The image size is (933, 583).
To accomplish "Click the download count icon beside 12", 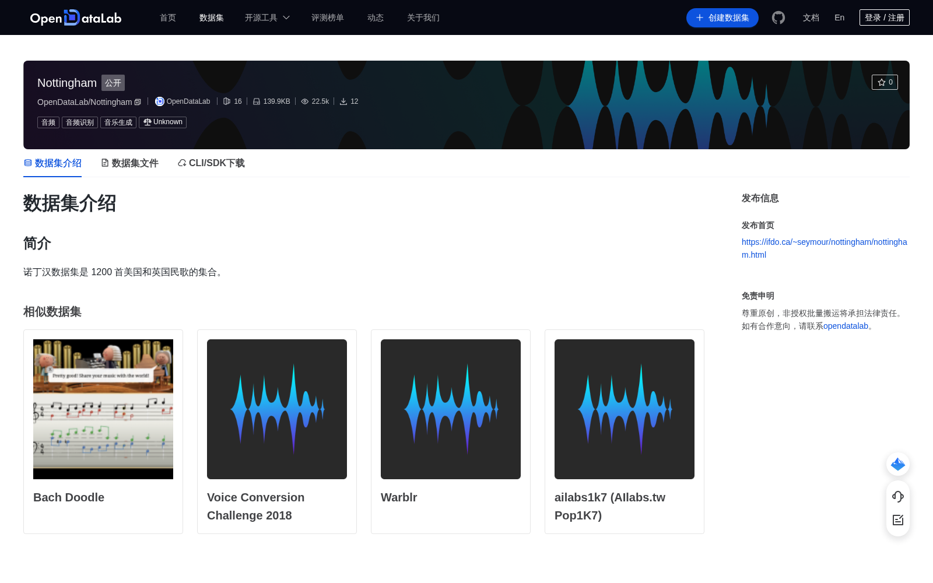I will (x=343, y=101).
